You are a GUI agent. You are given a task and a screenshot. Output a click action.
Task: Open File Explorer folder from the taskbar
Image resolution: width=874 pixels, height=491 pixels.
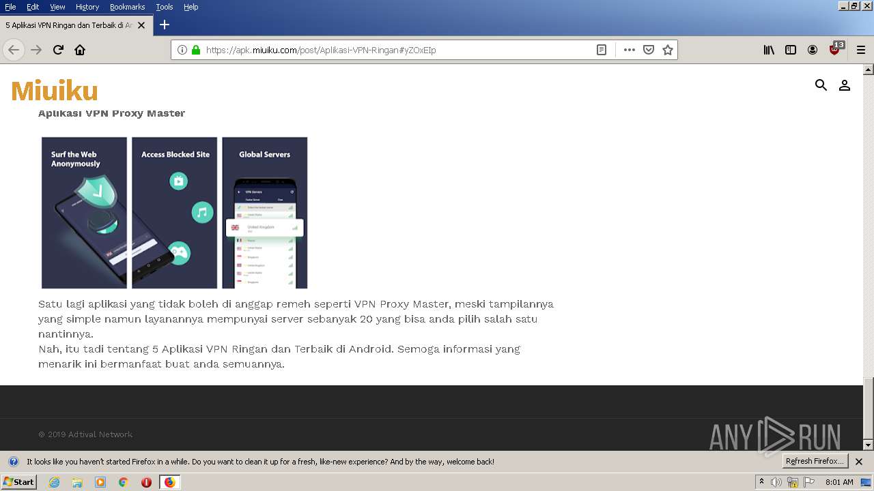pos(77,482)
